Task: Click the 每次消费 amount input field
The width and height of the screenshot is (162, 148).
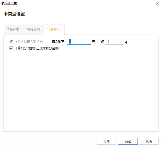Action: pyautogui.click(x=79, y=42)
